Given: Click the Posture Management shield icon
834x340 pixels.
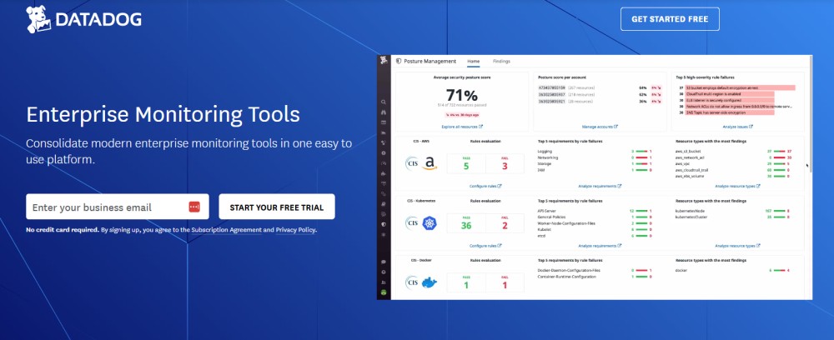Looking at the screenshot, I should 399,61.
